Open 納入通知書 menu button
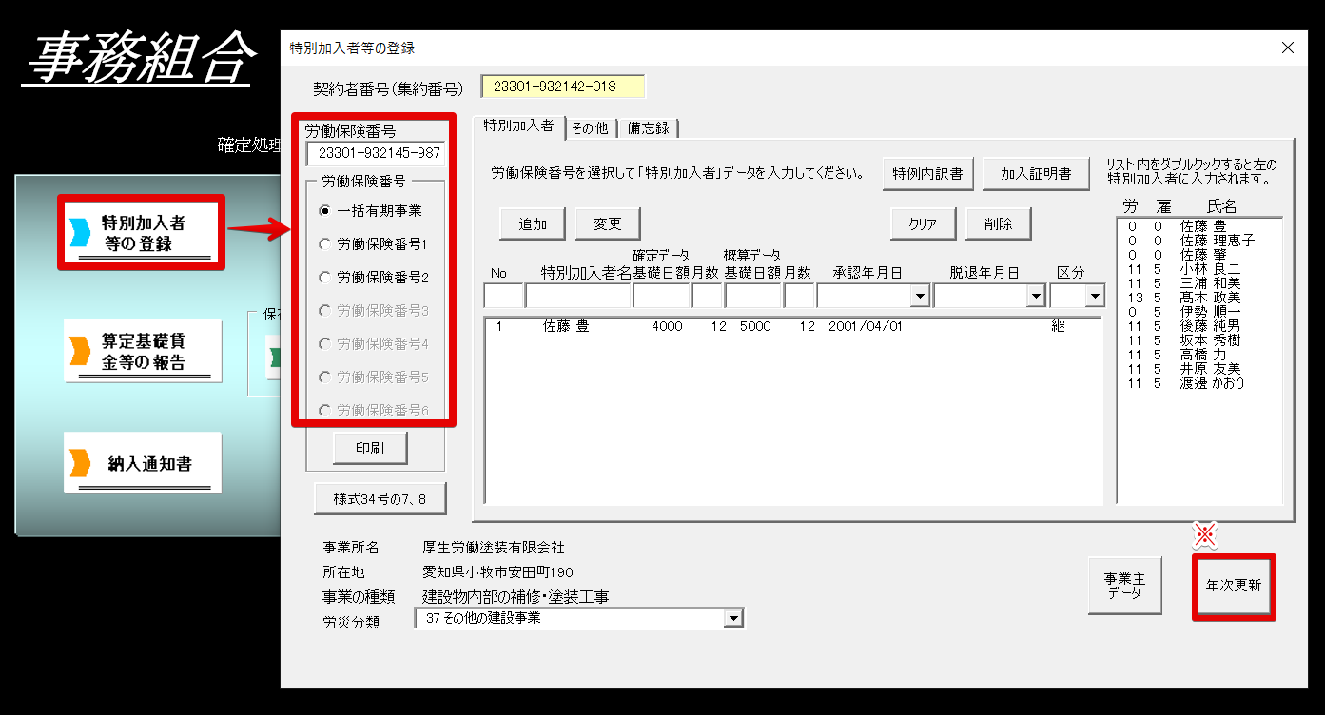Image resolution: width=1325 pixels, height=715 pixels. (143, 464)
